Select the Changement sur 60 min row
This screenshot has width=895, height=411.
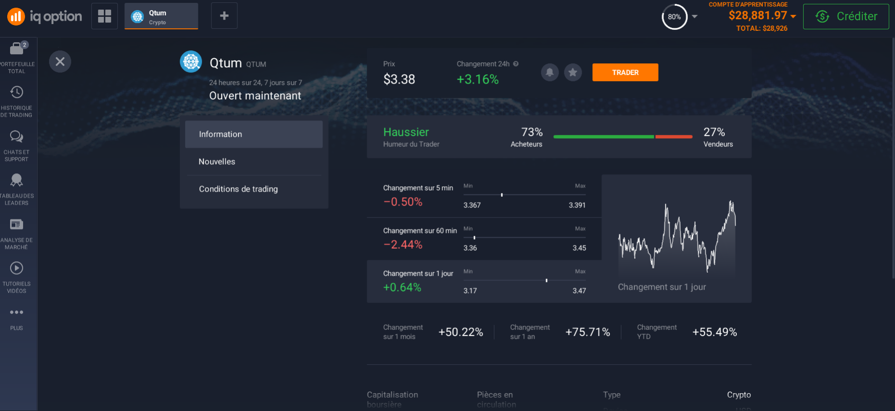point(484,239)
